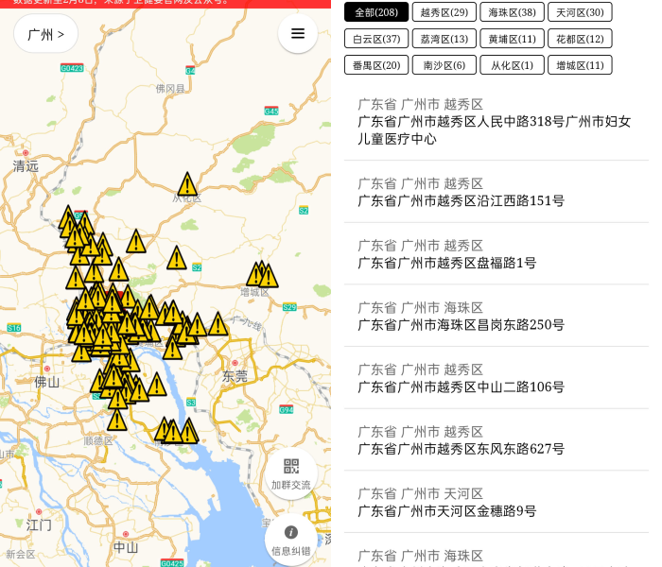Select the 全部(208) filter tab

click(376, 12)
